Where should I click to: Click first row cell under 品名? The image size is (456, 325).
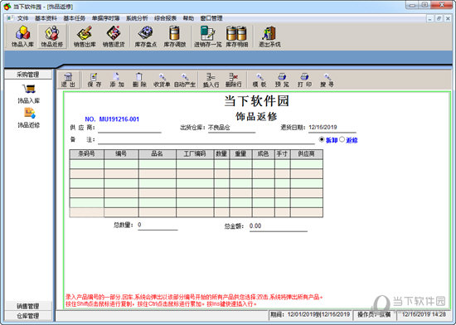[158, 164]
